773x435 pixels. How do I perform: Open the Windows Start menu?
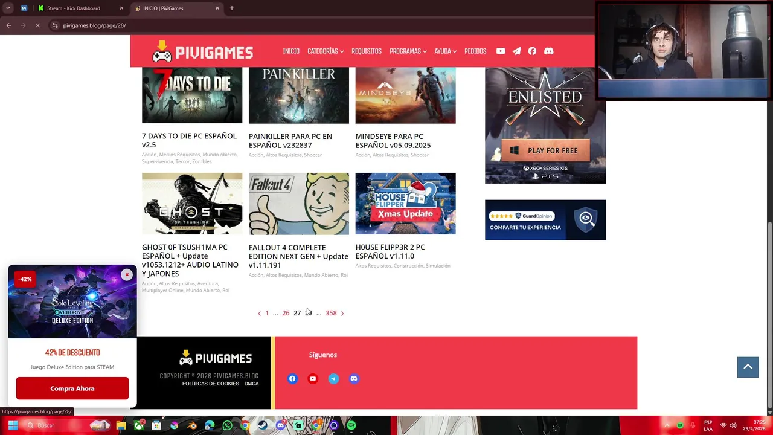pos(13,425)
